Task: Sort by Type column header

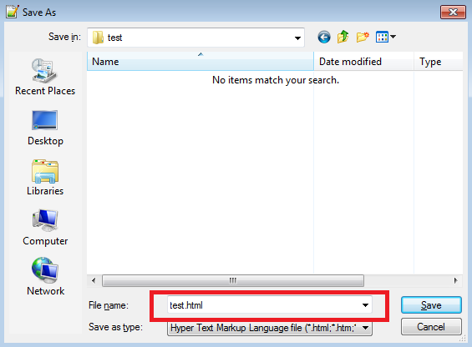Action: (439, 62)
